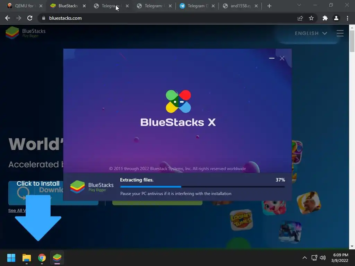Screen dimensions: 355x266
Task: Click the scrollbar up arrow
Action: (352, 27)
